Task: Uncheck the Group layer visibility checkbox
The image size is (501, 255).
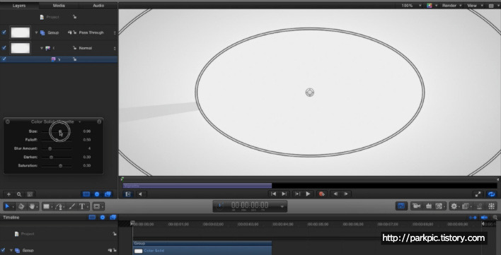Action: 4,32
